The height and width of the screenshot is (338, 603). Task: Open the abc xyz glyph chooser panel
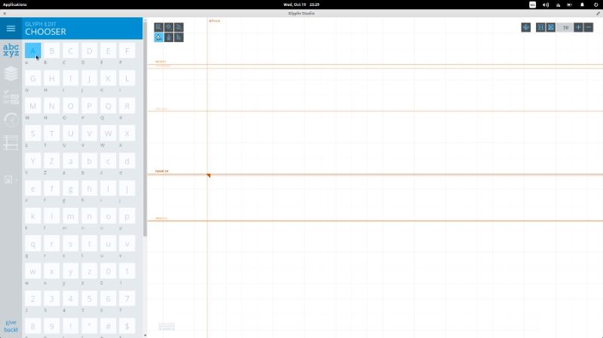pyautogui.click(x=11, y=50)
